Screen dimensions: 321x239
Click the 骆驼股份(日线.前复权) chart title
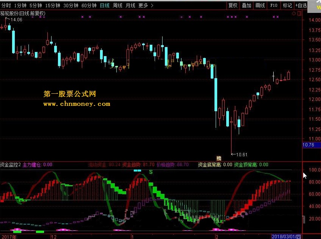23,14
